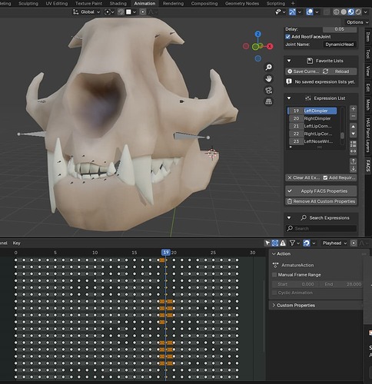372x384 pixels.
Task: Toggle dope sheet snapping magnet icon
Action: [307, 243]
